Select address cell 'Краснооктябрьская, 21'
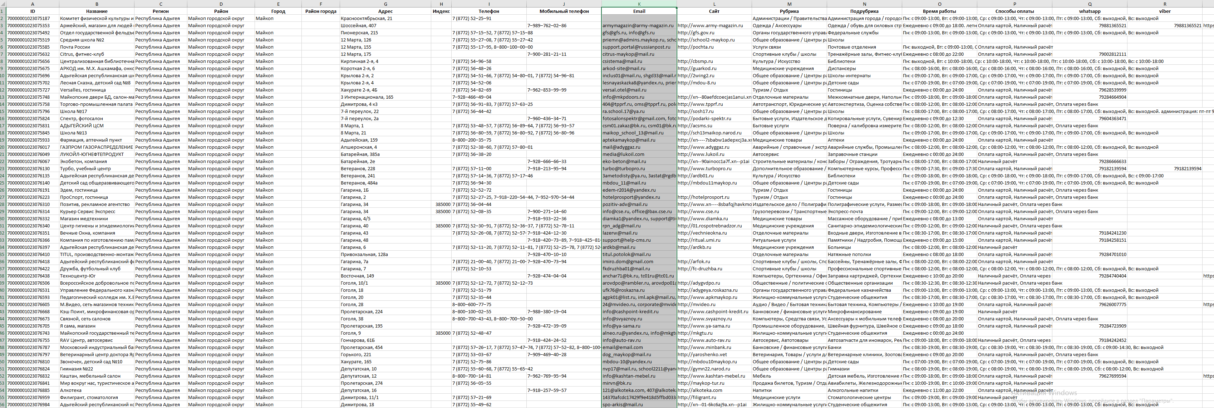 click(x=385, y=18)
